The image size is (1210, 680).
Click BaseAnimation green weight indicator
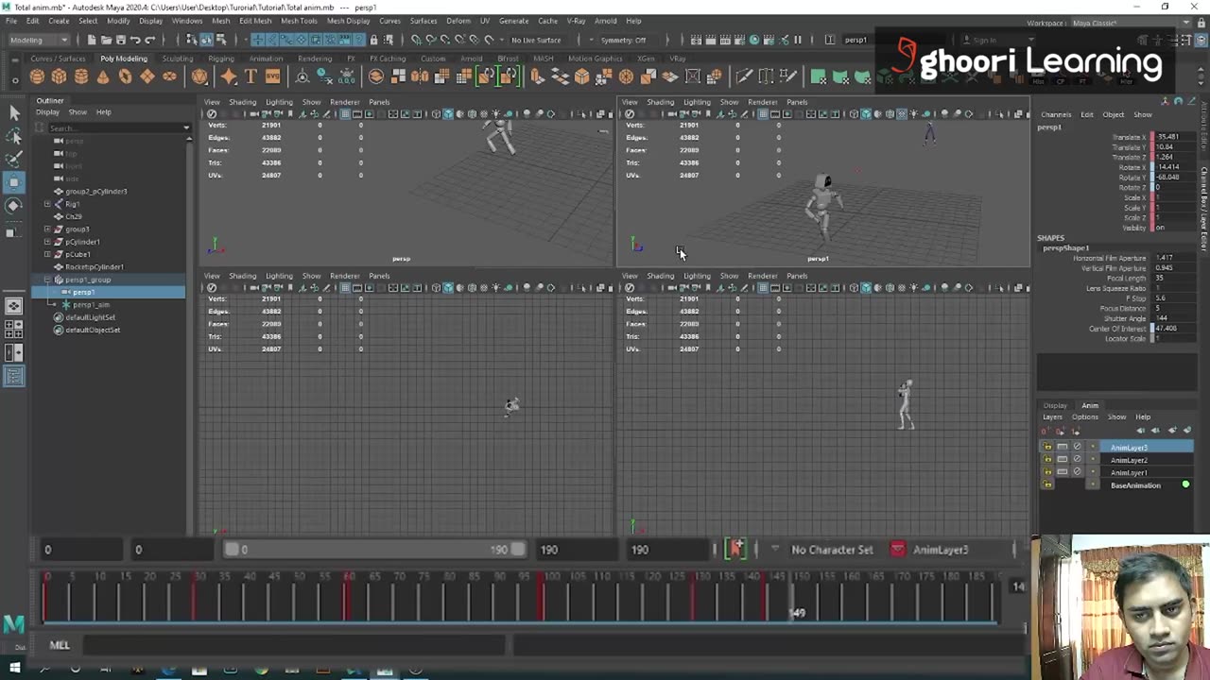pos(1185,485)
